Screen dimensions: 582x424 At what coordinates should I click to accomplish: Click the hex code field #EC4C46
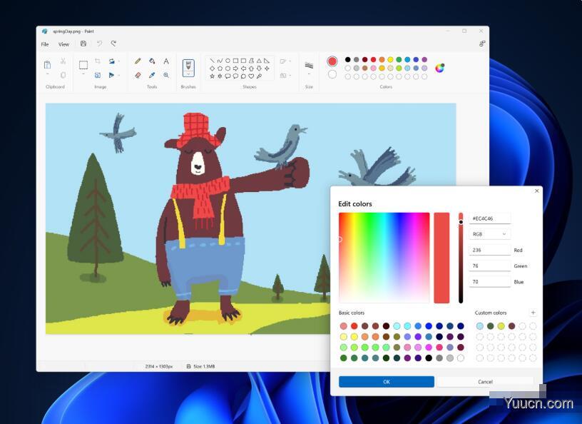pos(489,218)
